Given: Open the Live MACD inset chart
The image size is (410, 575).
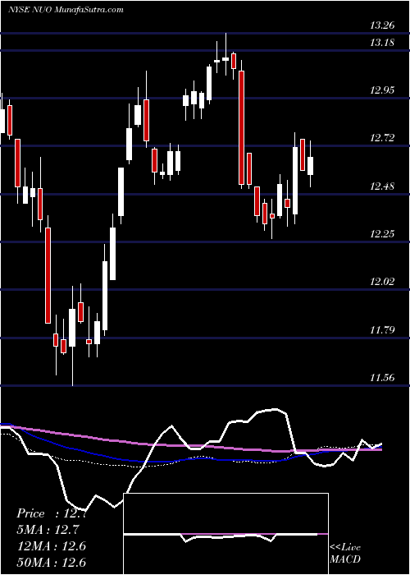Looking at the screenshot, I should pyautogui.click(x=225, y=534).
